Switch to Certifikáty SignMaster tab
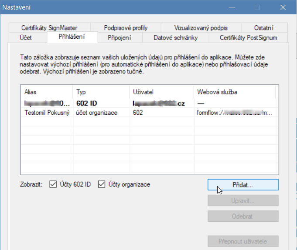297x250 pixels. 49,28
